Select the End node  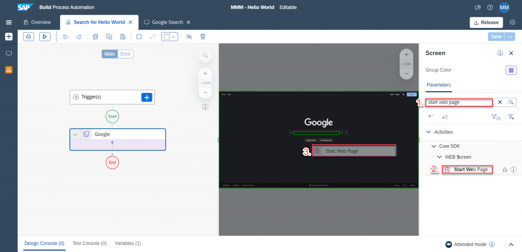coord(112,162)
